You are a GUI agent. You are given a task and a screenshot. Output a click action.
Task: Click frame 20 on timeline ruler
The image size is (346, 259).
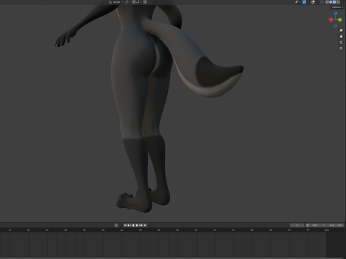(x=28, y=230)
